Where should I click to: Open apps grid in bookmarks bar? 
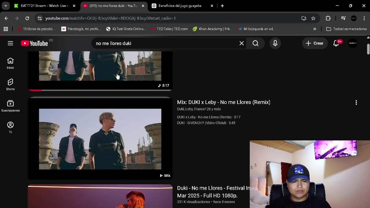6,29
